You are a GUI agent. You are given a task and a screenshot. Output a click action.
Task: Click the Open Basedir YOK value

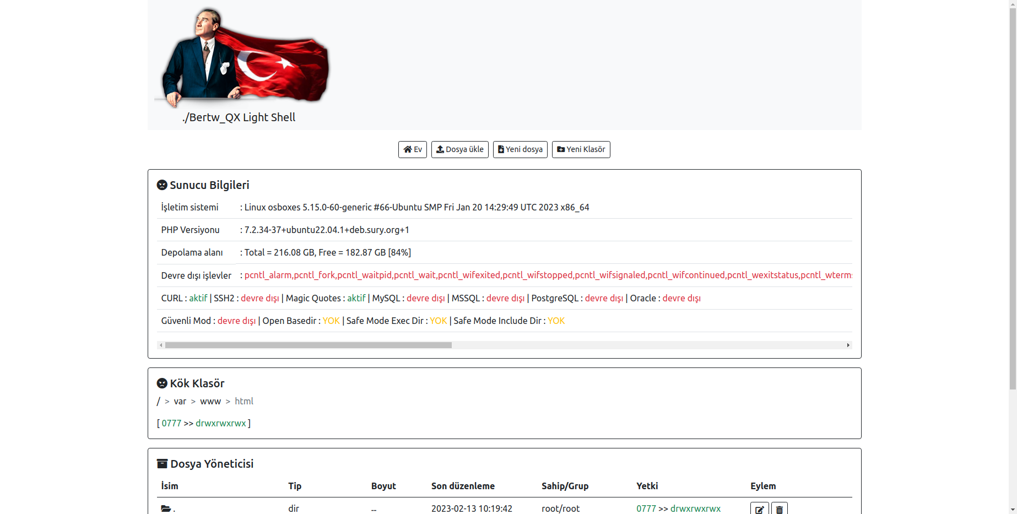point(331,321)
